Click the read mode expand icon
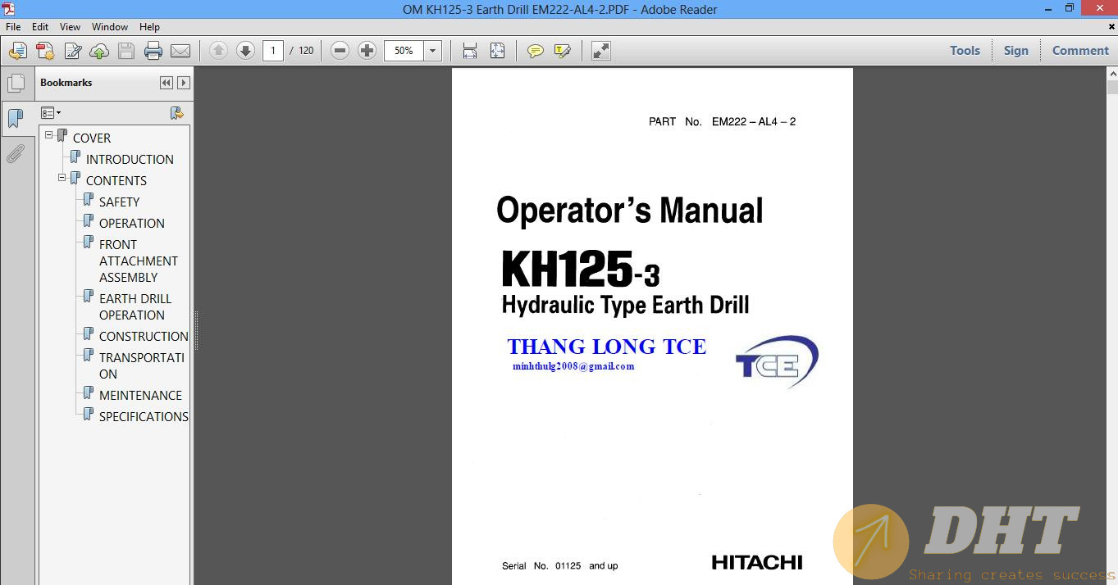Viewport: 1118px width, 585px height. point(601,51)
